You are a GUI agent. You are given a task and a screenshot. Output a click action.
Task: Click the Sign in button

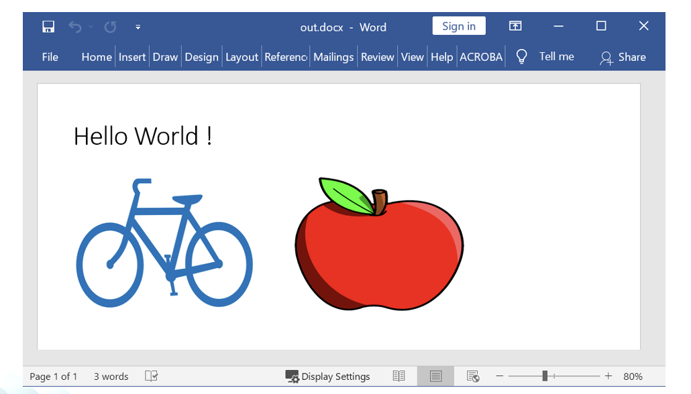(459, 26)
